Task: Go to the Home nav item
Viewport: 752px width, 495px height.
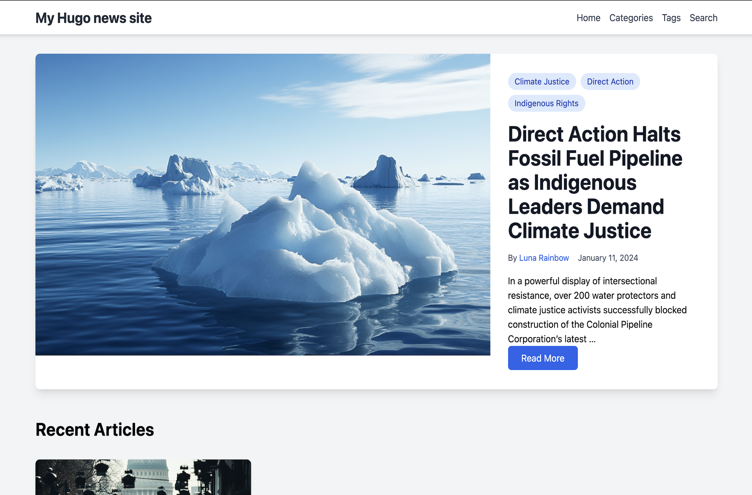Action: coord(588,18)
